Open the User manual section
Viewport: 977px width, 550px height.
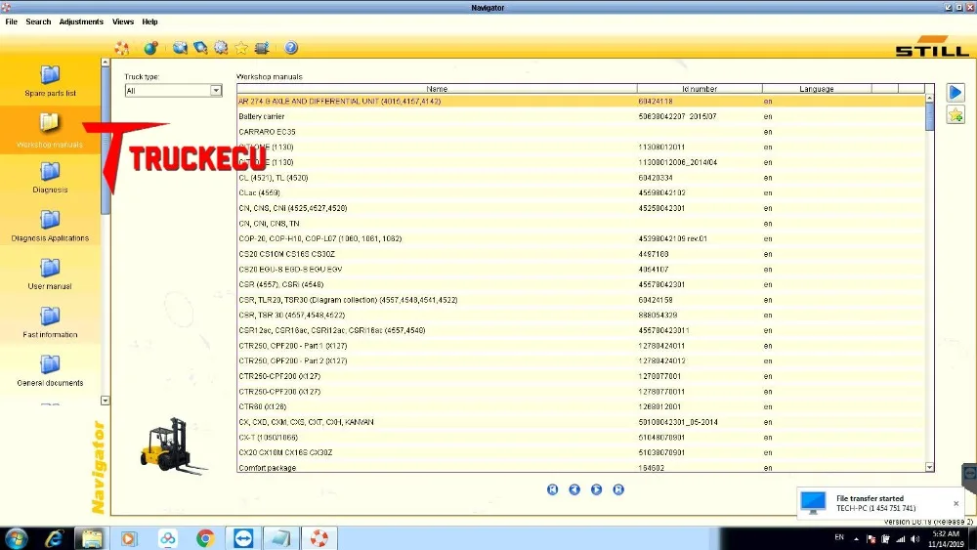[50, 275]
